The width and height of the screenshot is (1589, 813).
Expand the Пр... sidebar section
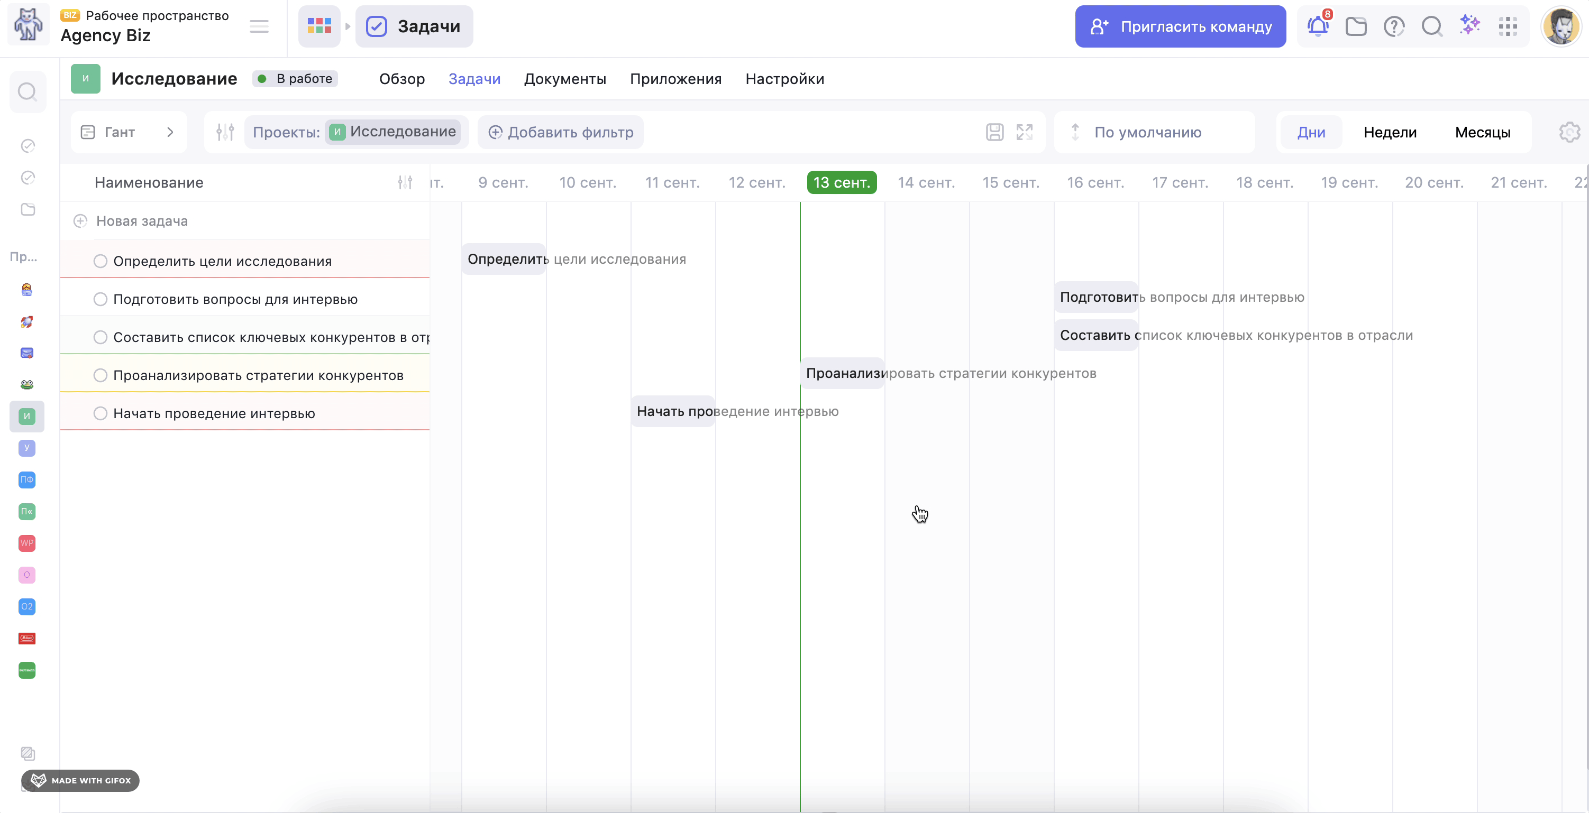[24, 257]
